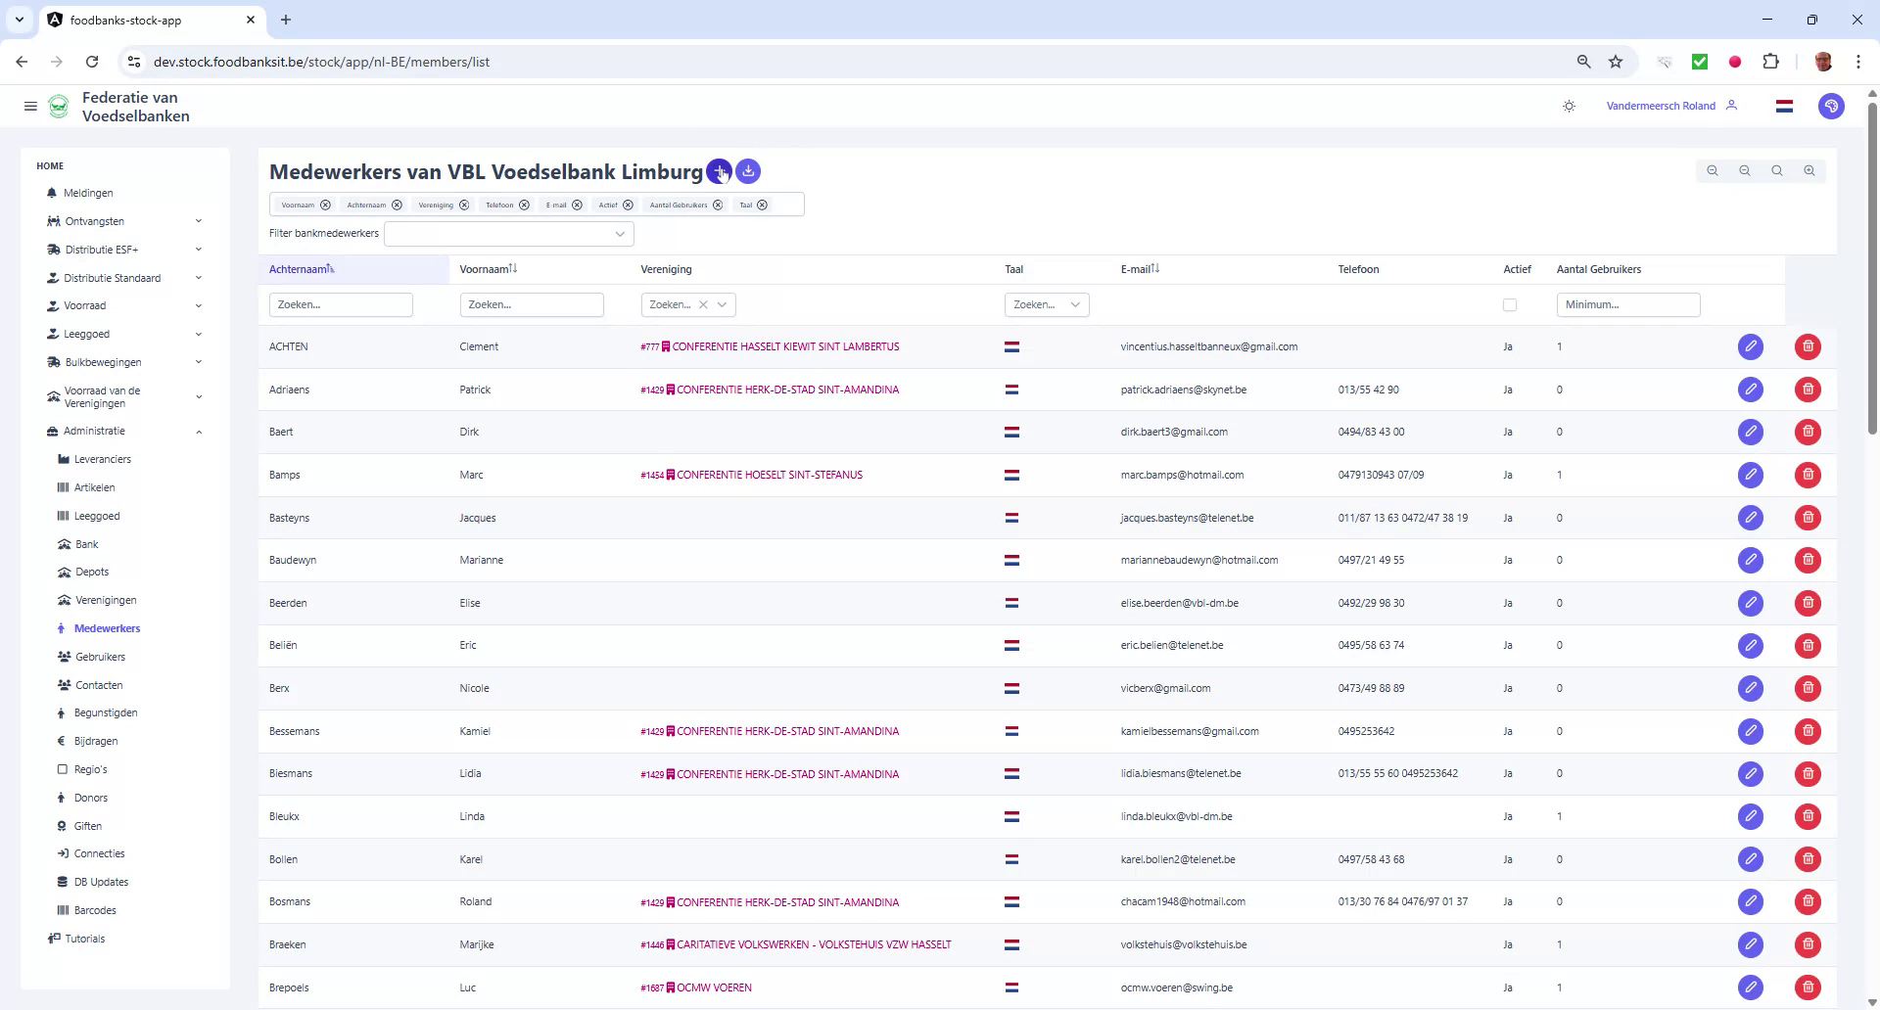Open the Vandermeersch Roland profile link
Image resolution: width=1880 pixels, height=1010 pixels.
1660,106
